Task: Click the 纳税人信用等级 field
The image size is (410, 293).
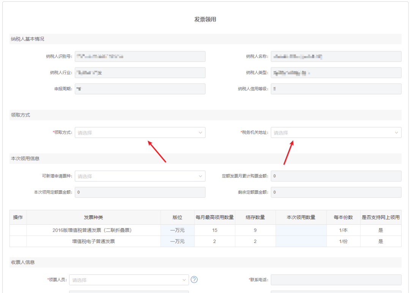Action: [336, 89]
